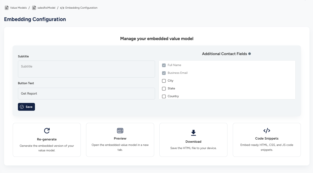Click the code brackets icon beside Embedding Configuration
Image resolution: width=313 pixels, height=173 pixels.
(x=62, y=8)
